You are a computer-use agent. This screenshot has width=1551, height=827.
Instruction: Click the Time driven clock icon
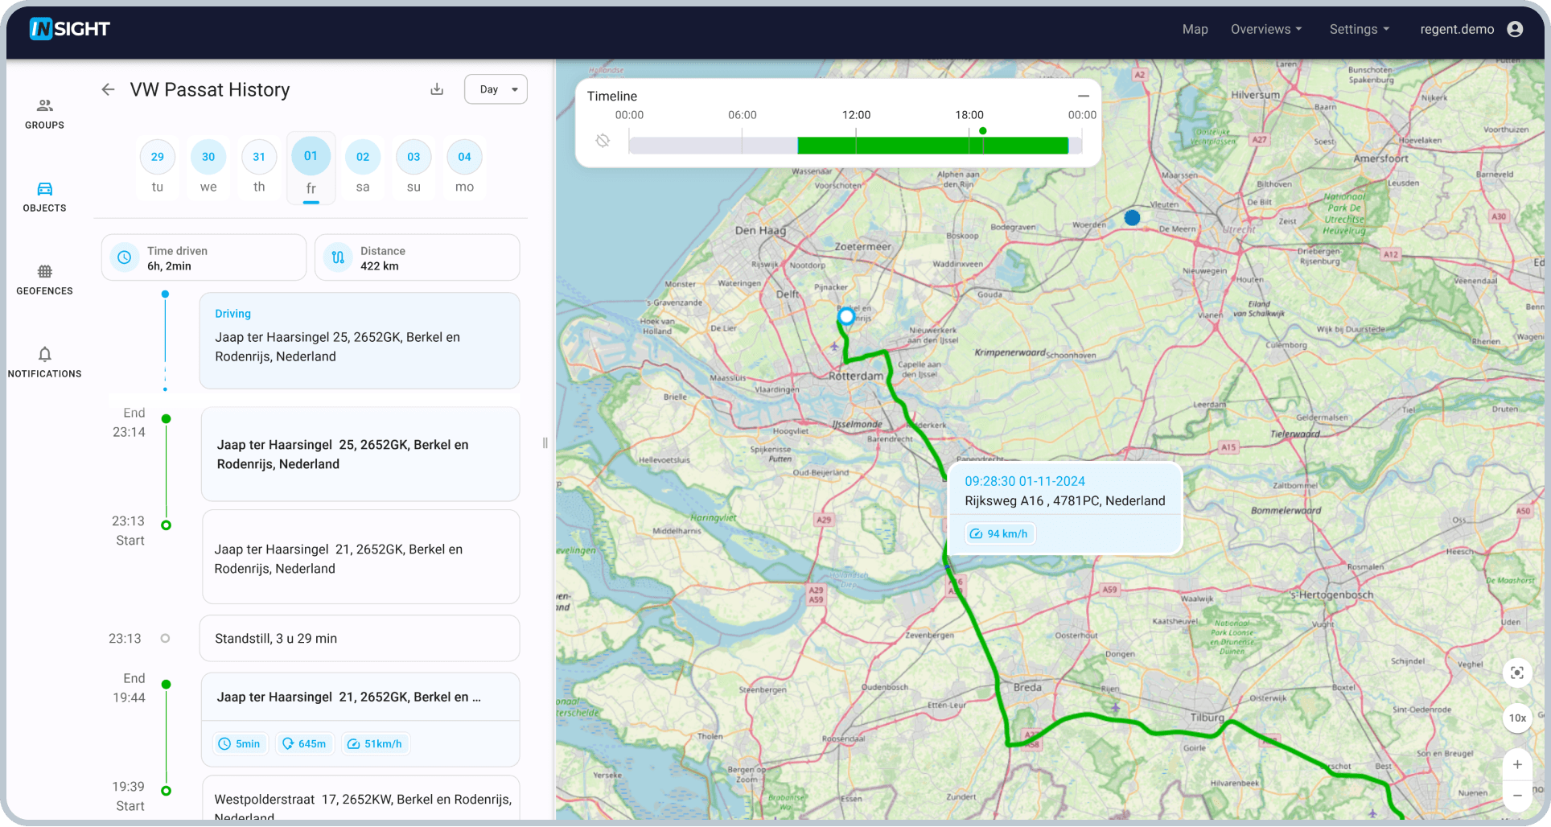pos(125,257)
